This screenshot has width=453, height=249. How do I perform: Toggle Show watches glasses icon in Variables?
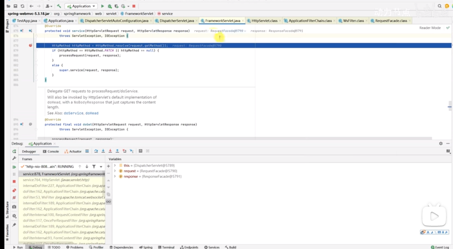pos(109,202)
